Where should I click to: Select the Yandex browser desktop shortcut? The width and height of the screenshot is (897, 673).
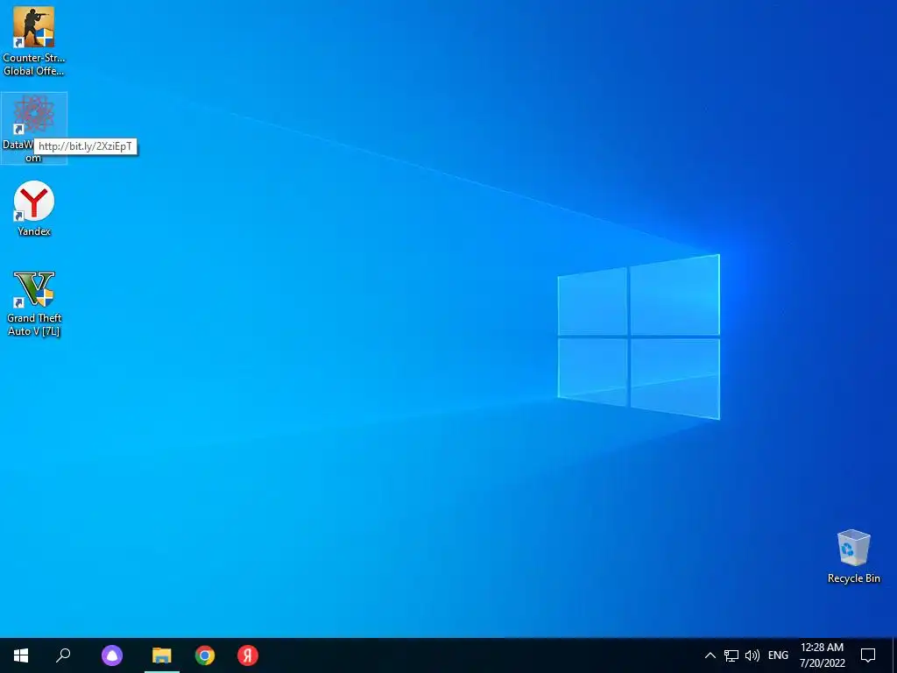[x=34, y=209]
